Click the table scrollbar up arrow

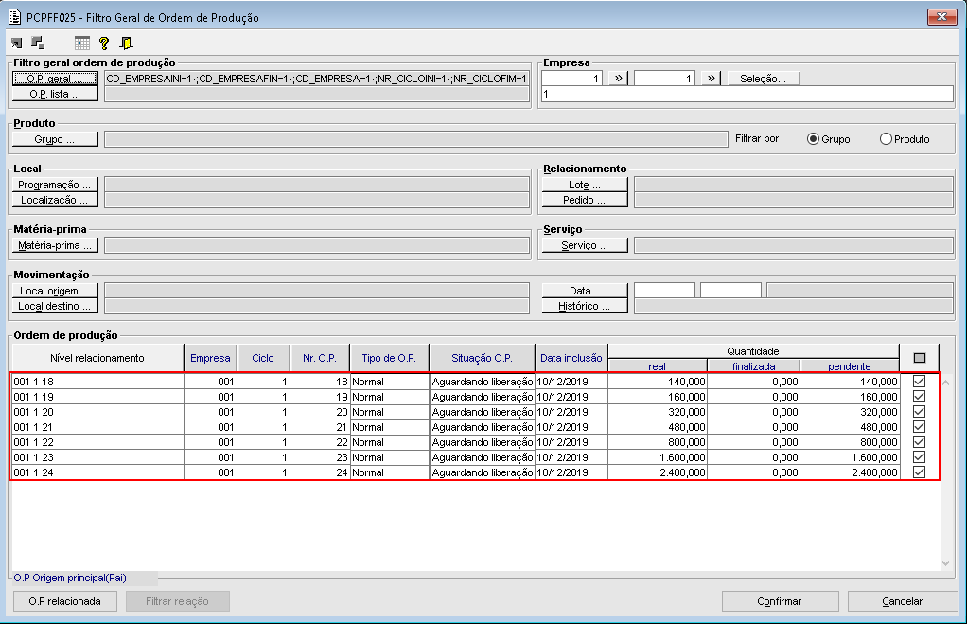[945, 383]
